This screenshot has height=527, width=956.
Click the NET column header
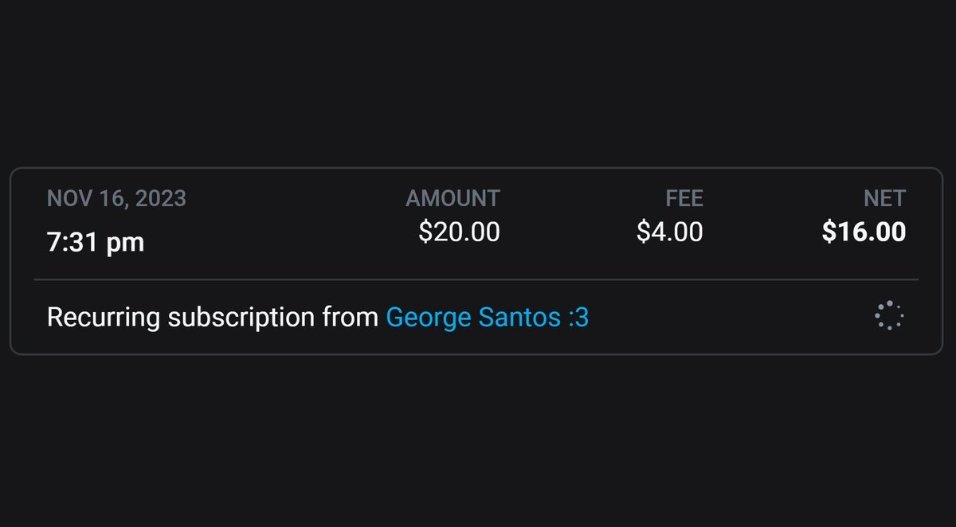coord(885,198)
